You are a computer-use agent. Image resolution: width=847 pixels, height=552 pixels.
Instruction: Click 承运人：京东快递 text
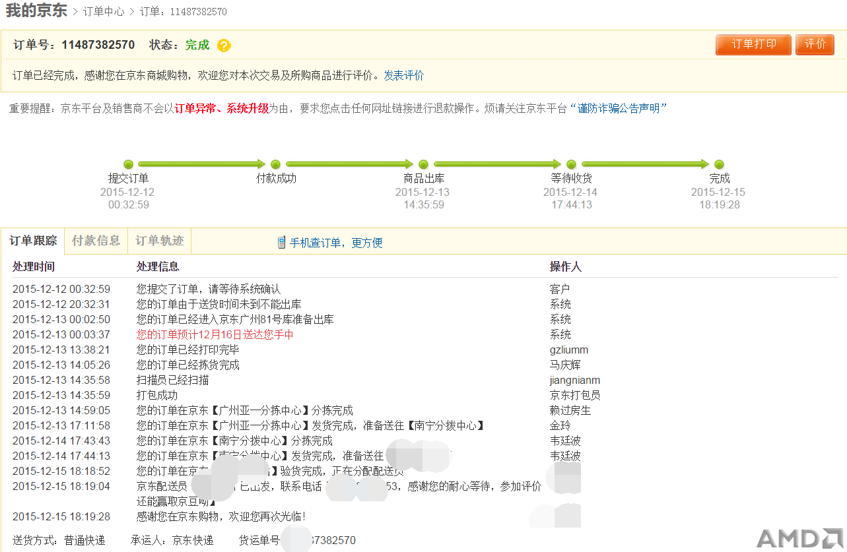pos(172,540)
